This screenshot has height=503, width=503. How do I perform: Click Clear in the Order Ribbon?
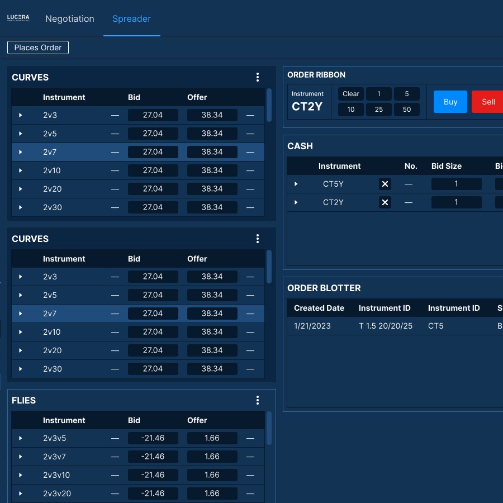tap(351, 94)
